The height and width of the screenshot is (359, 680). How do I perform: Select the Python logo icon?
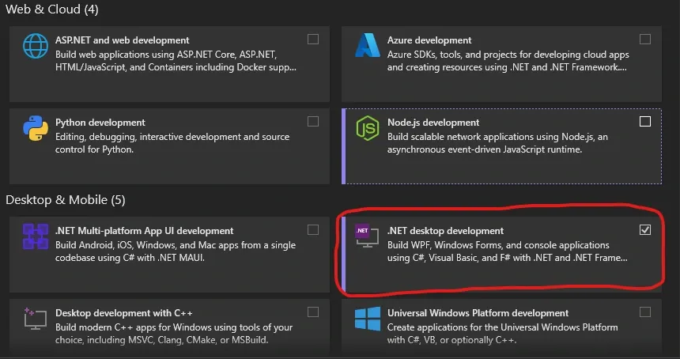[36, 129]
